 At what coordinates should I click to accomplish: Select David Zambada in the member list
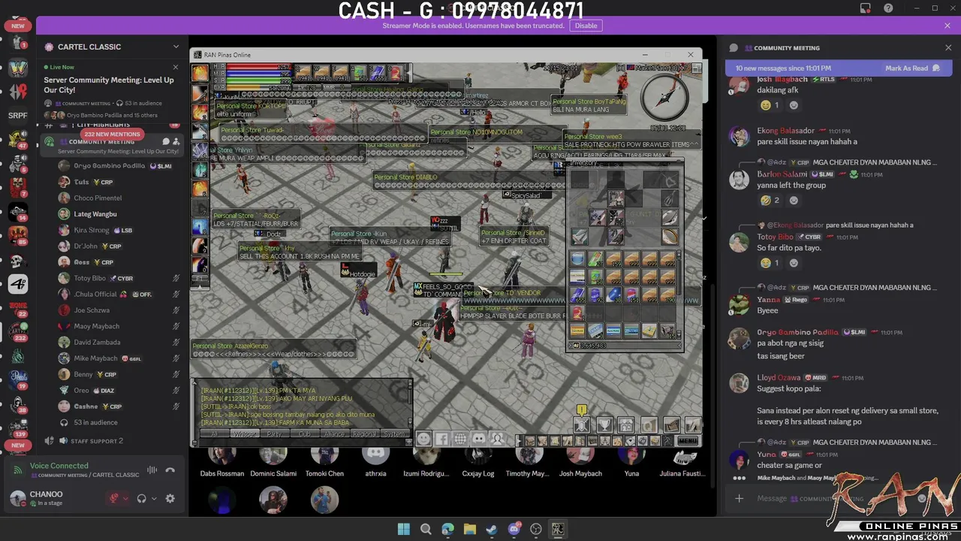[x=97, y=342]
